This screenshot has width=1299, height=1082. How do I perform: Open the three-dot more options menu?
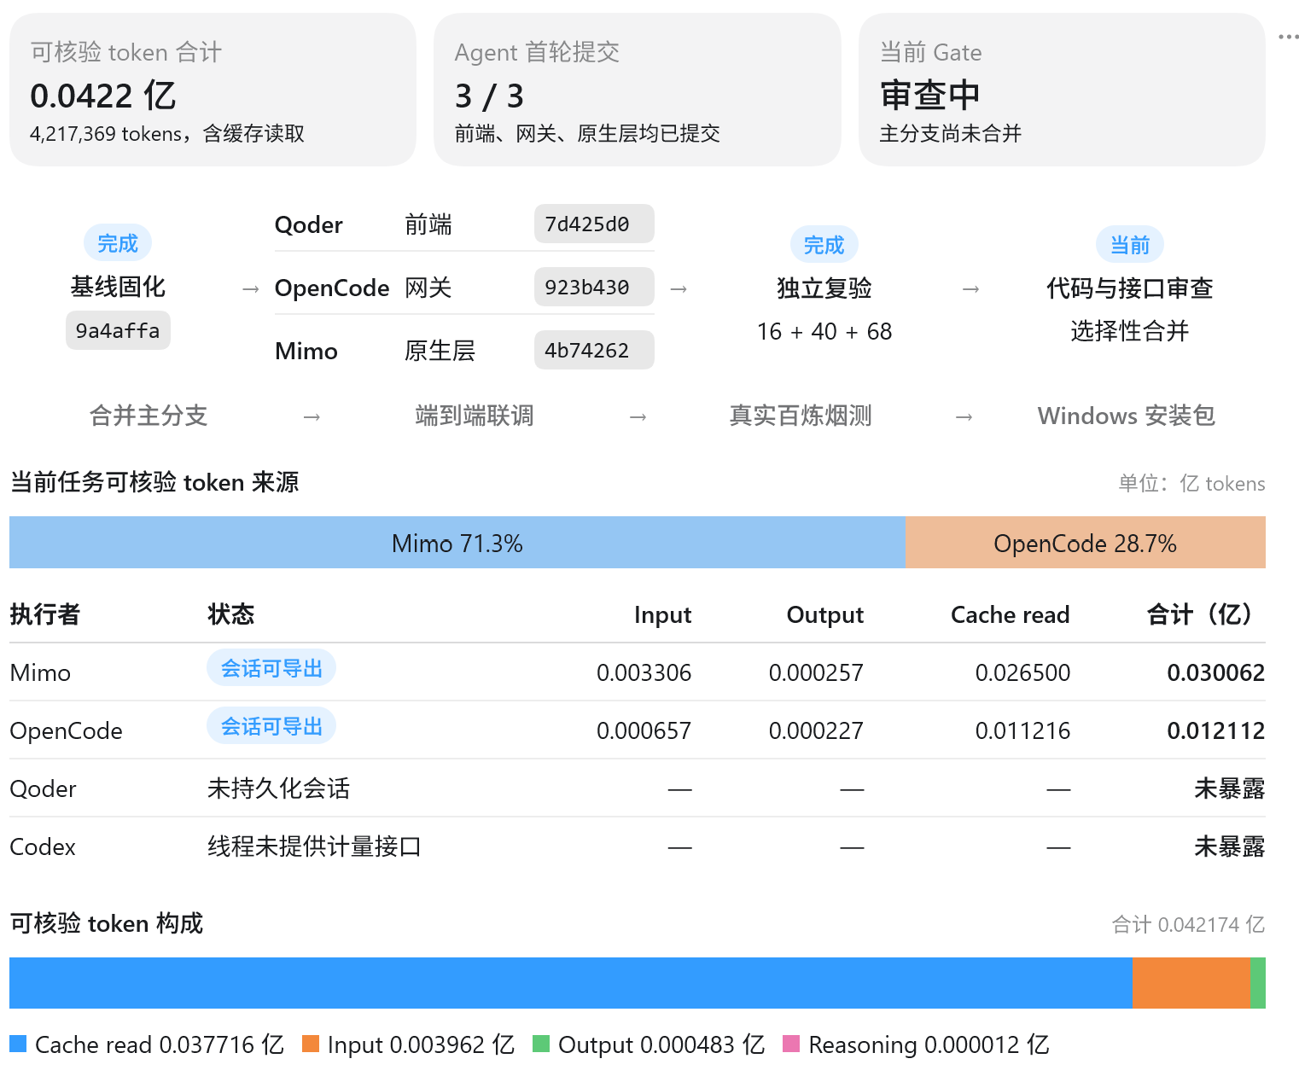point(1289,37)
